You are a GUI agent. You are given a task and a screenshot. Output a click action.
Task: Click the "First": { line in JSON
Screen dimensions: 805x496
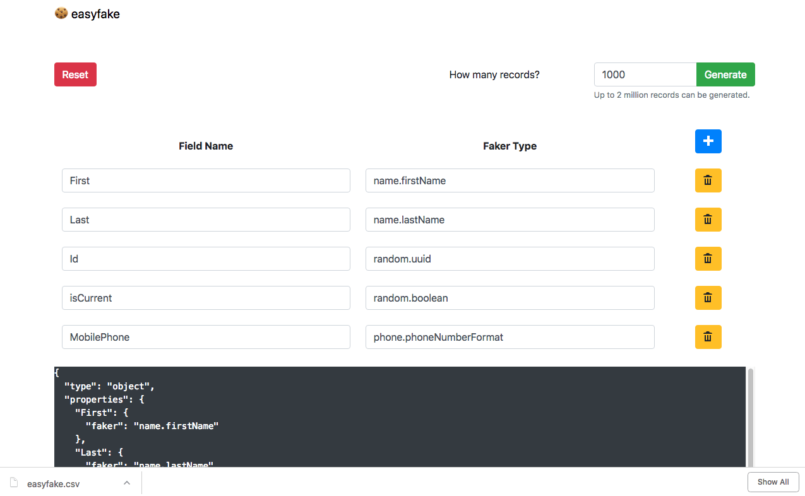101,413
